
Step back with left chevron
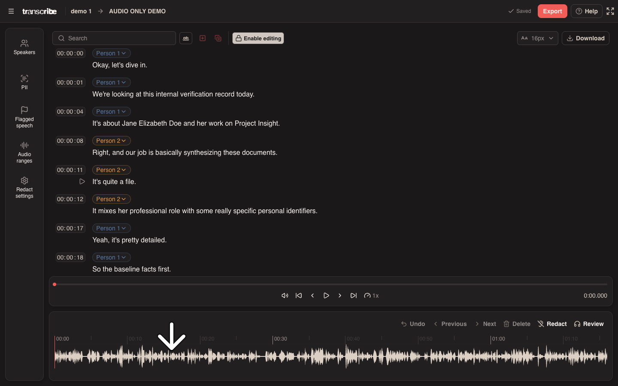pyautogui.click(x=312, y=296)
